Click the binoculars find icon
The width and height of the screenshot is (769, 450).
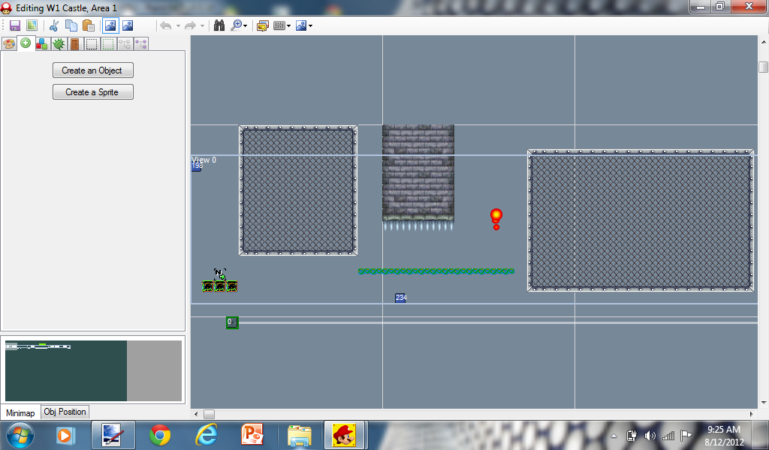pyautogui.click(x=219, y=25)
